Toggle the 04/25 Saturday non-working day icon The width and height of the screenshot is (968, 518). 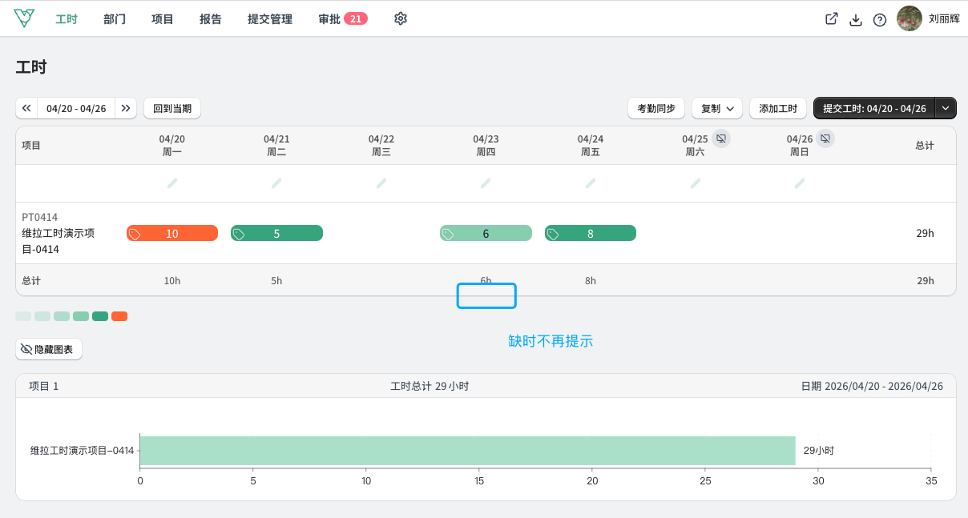pos(721,139)
